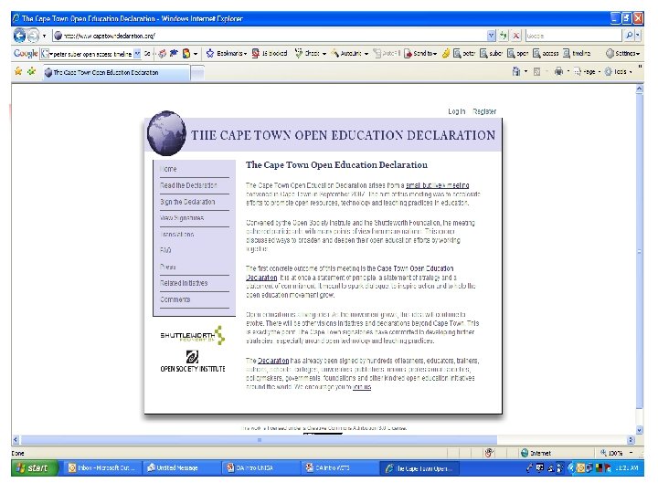
Task: Click the Home icon in command bar
Action: 516,72
